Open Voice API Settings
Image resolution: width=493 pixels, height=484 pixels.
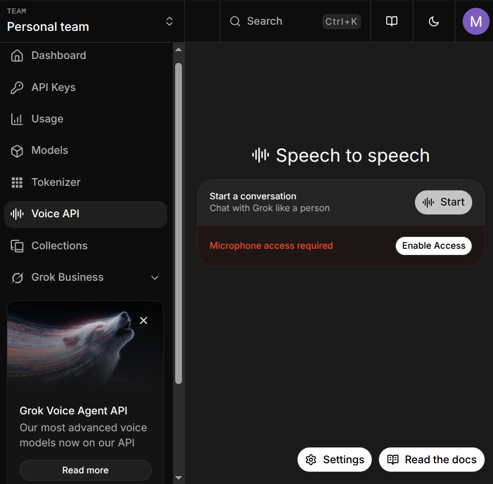point(334,459)
